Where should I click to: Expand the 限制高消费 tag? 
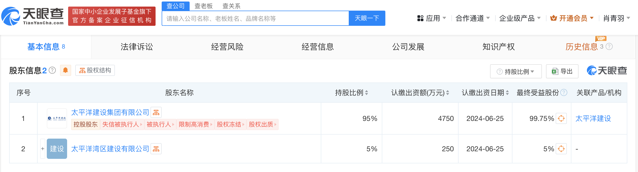tap(195, 124)
